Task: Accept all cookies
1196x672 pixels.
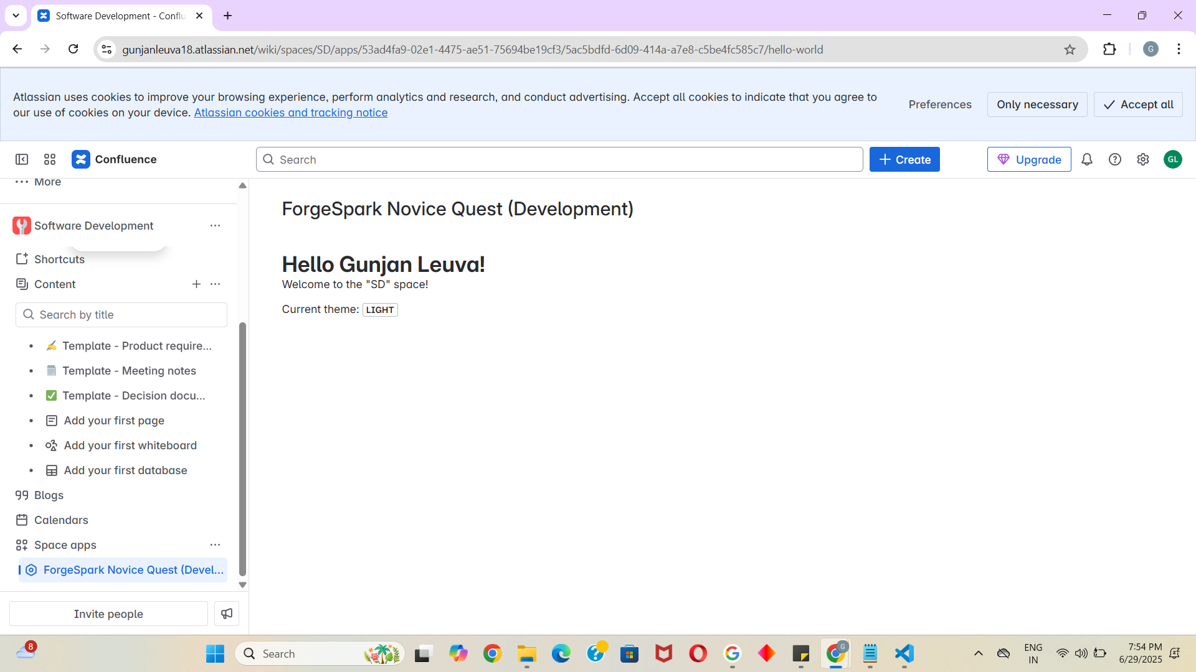Action: click(1137, 104)
